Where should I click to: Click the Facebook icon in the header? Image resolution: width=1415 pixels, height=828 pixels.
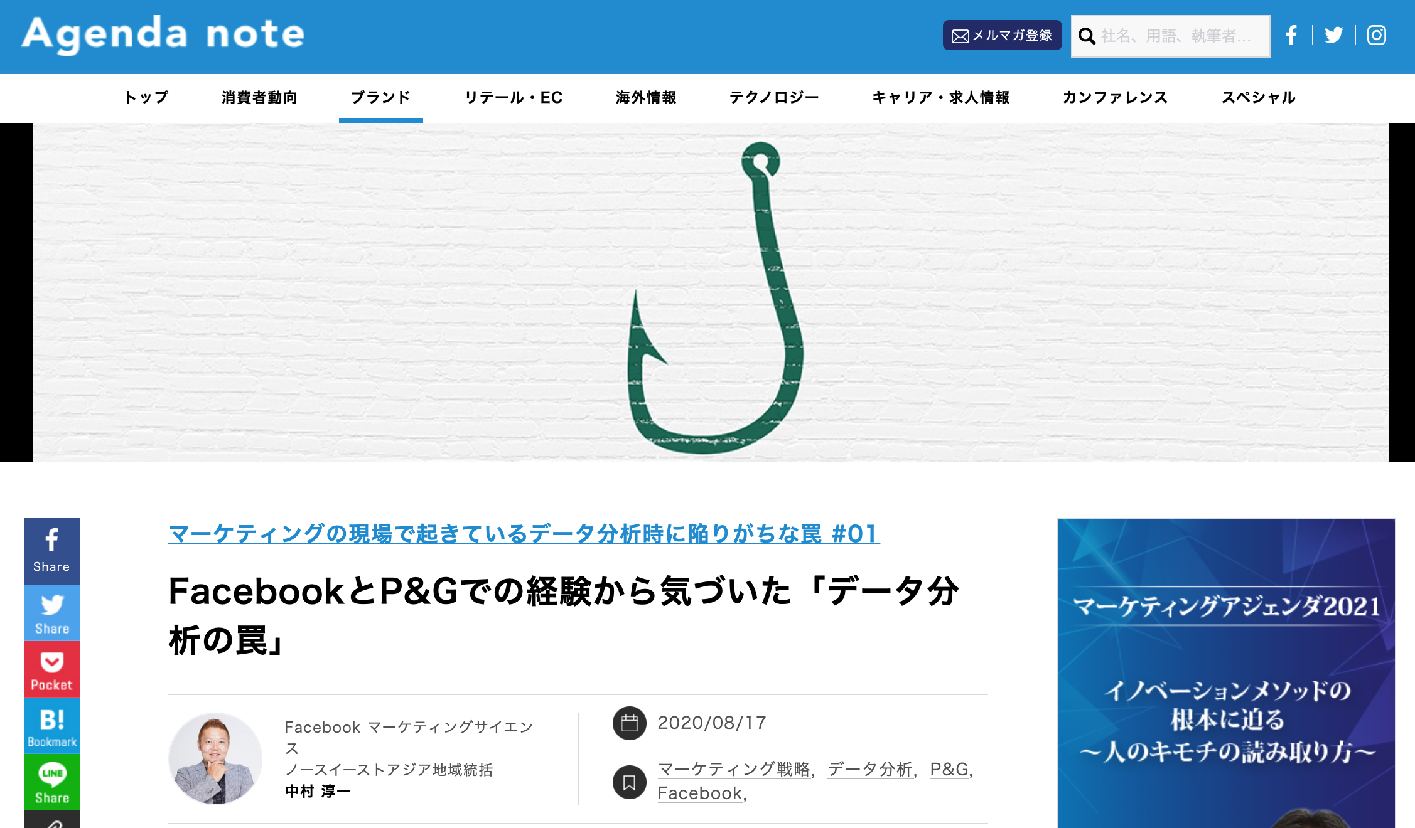(1291, 36)
